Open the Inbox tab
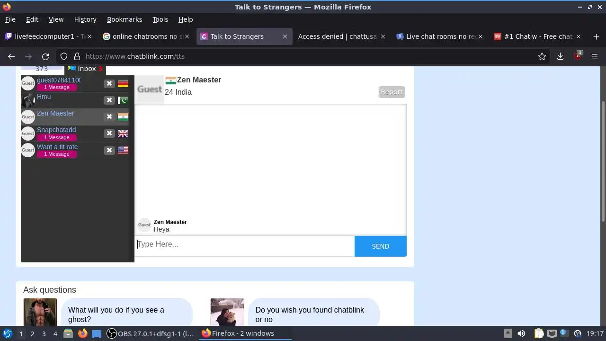The width and height of the screenshot is (606, 341). [x=85, y=69]
